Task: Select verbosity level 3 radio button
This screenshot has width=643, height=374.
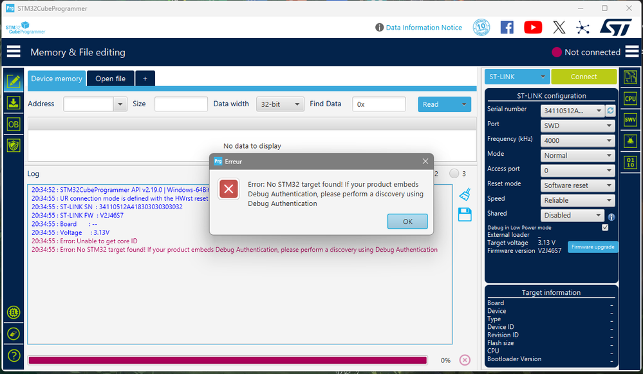Action: pyautogui.click(x=454, y=173)
